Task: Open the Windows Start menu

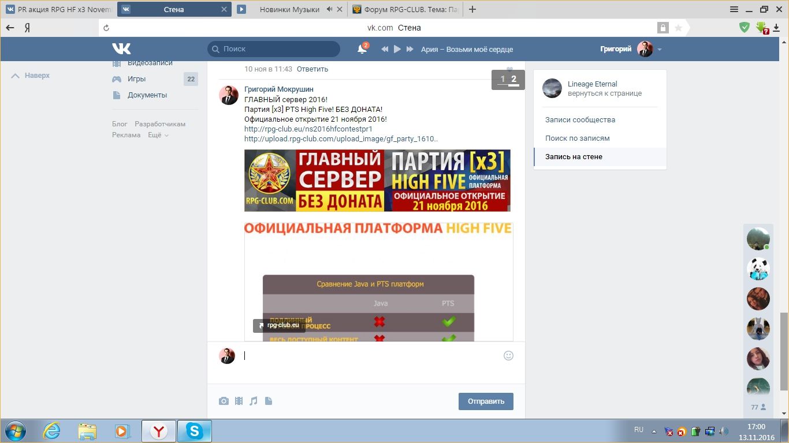Action: tap(14, 431)
